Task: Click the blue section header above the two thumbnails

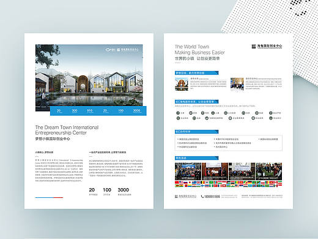Action: point(196,73)
